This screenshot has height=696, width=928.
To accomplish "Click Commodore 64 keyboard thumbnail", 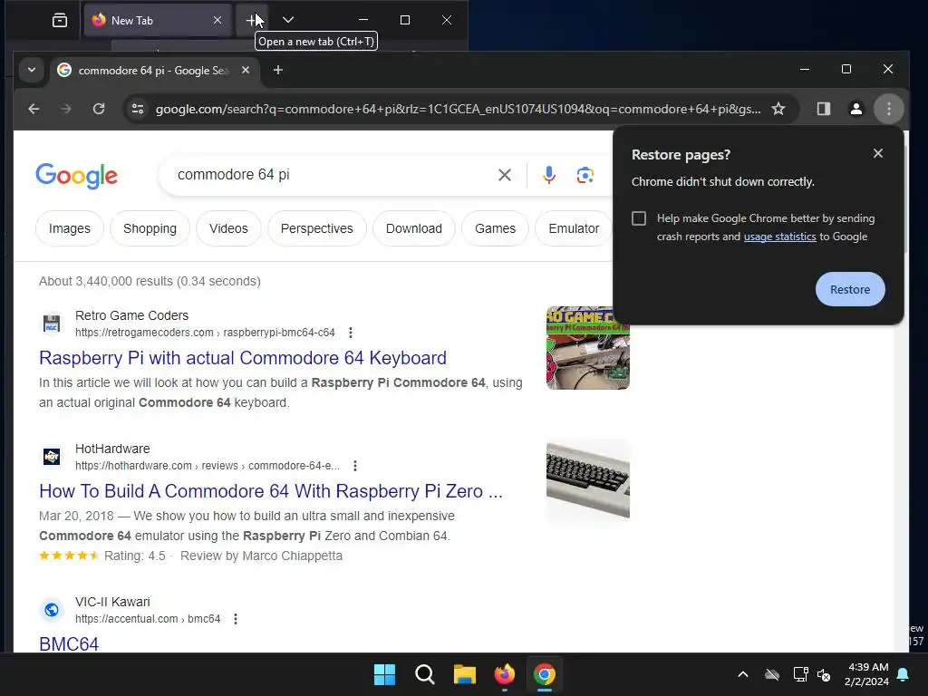I will click(587, 481).
